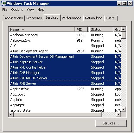Viewport: 134px width, 133px height.
Task: Sort by the Group column header
Action: [117, 30]
